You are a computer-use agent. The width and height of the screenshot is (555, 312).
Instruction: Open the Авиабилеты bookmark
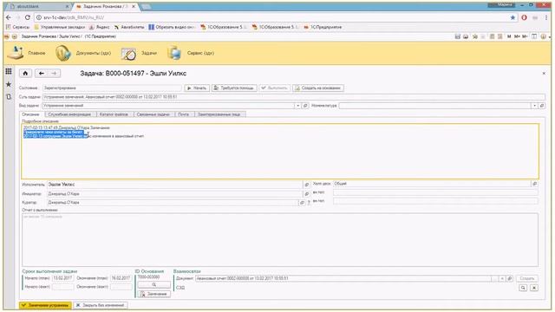coord(129,27)
